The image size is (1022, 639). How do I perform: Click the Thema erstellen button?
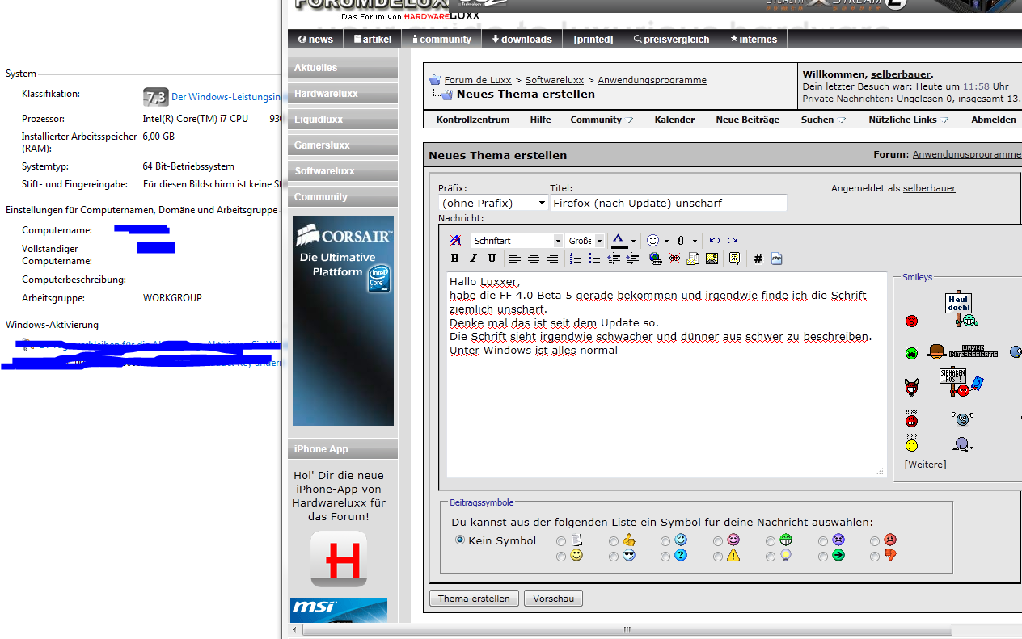click(474, 599)
